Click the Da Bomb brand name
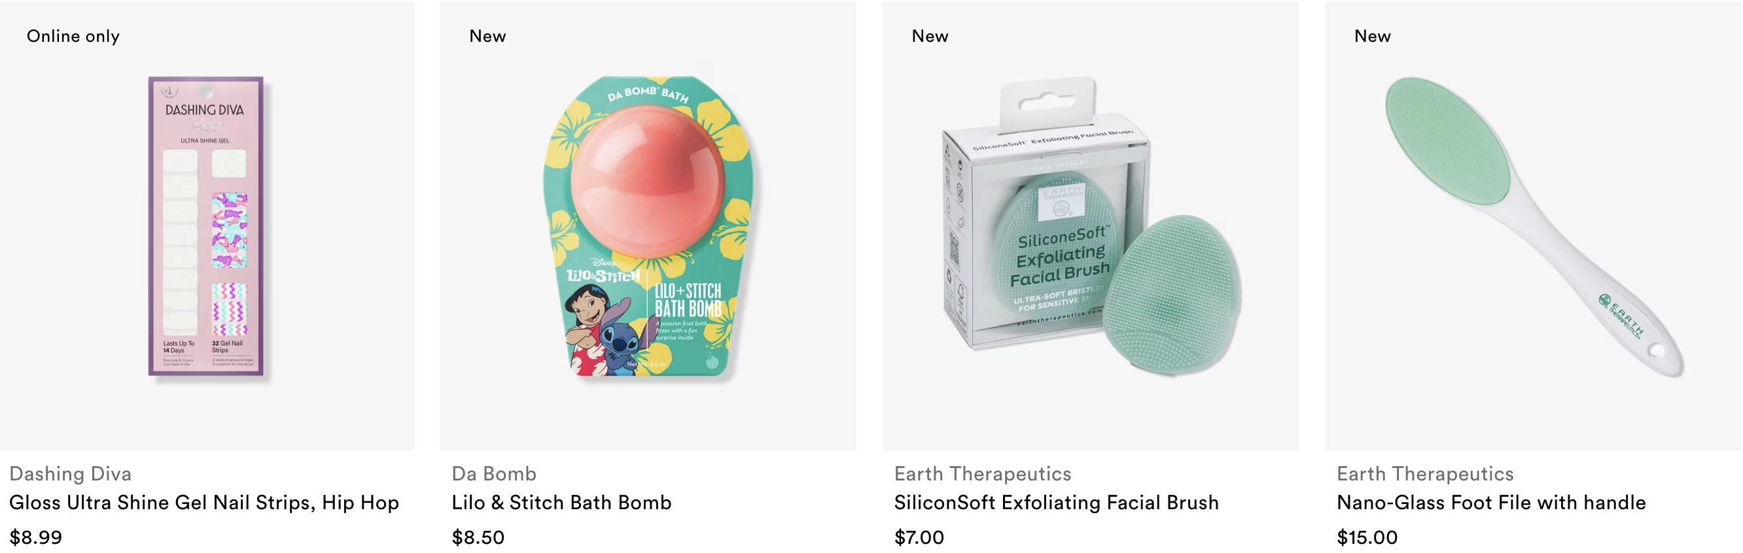1743x553 pixels. [x=494, y=473]
